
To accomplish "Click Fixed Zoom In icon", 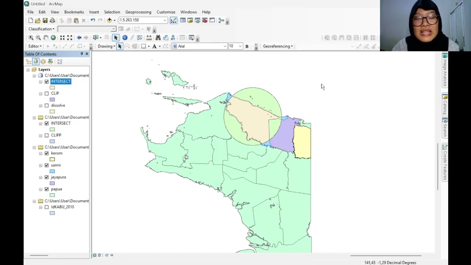I will [x=62, y=38].
